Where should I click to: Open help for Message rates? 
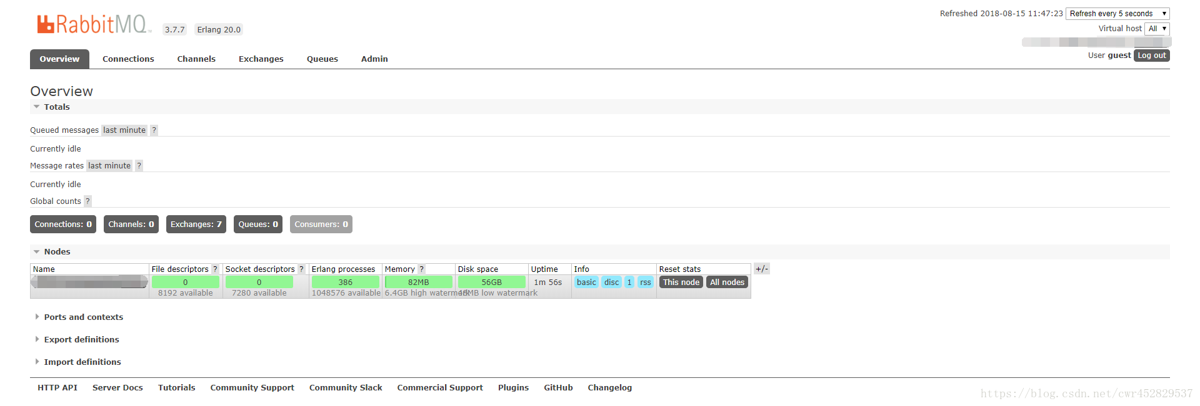(139, 166)
